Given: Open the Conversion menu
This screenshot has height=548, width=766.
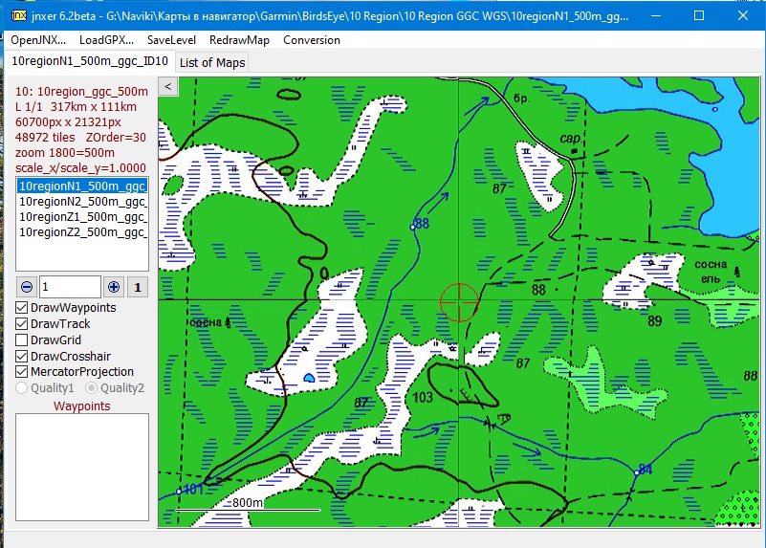Looking at the screenshot, I should click(x=312, y=40).
